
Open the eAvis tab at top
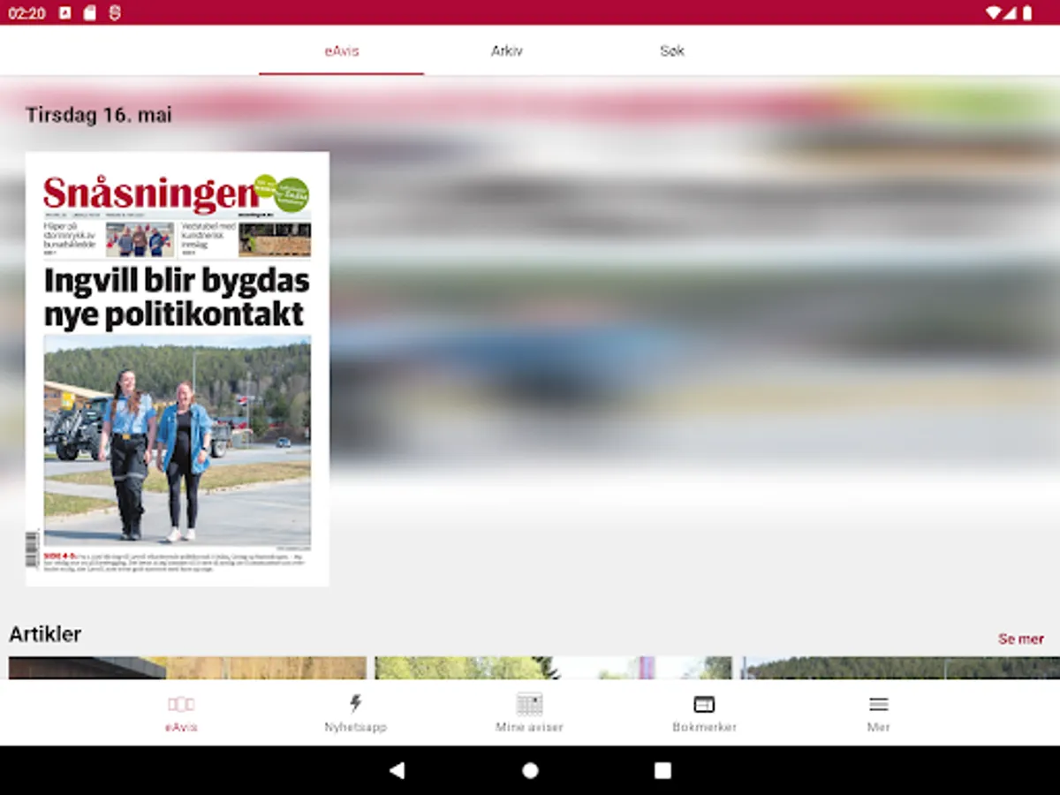(342, 51)
